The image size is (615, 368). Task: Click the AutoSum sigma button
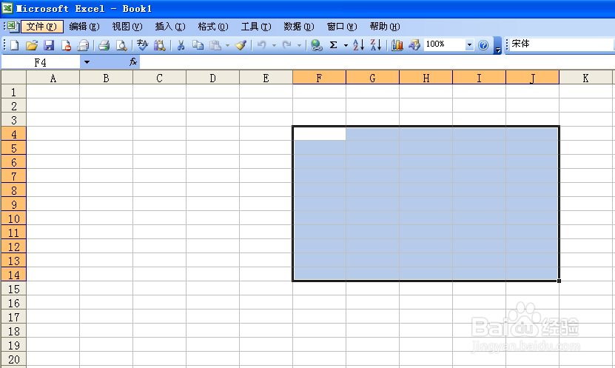tap(333, 45)
